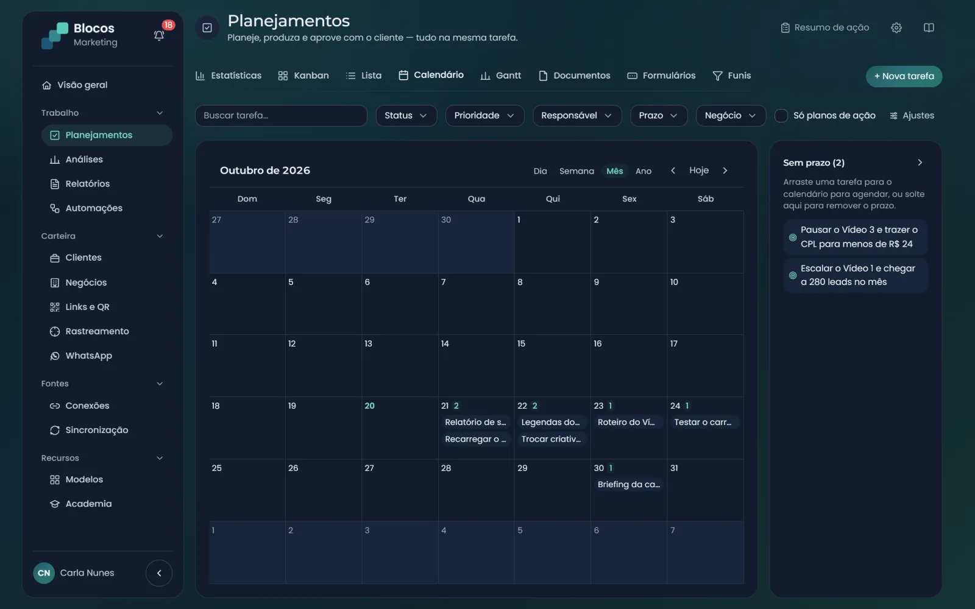Open the Negócio filter dropdown
975x609 pixels.
click(731, 116)
